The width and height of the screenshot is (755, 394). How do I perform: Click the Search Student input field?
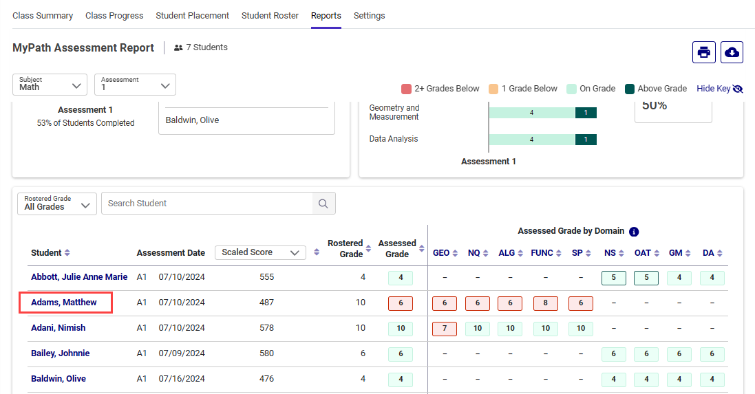pos(206,204)
